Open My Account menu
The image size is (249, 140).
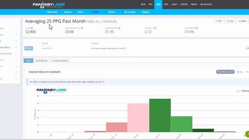coord(206,4)
